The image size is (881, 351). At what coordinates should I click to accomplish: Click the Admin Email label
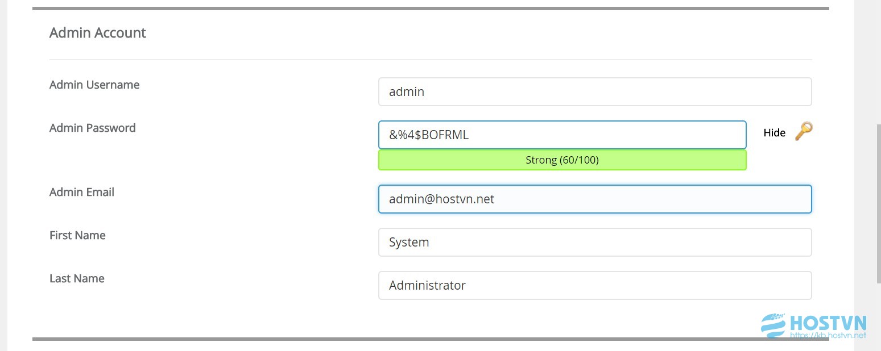point(82,192)
